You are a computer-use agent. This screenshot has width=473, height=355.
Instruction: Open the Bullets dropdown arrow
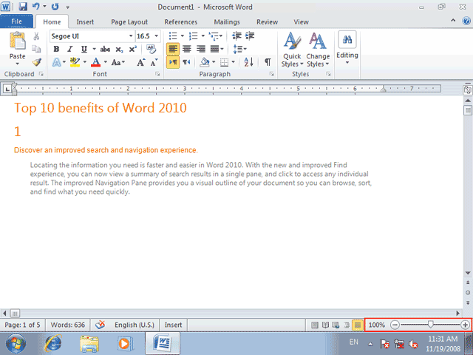pyautogui.click(x=183, y=36)
